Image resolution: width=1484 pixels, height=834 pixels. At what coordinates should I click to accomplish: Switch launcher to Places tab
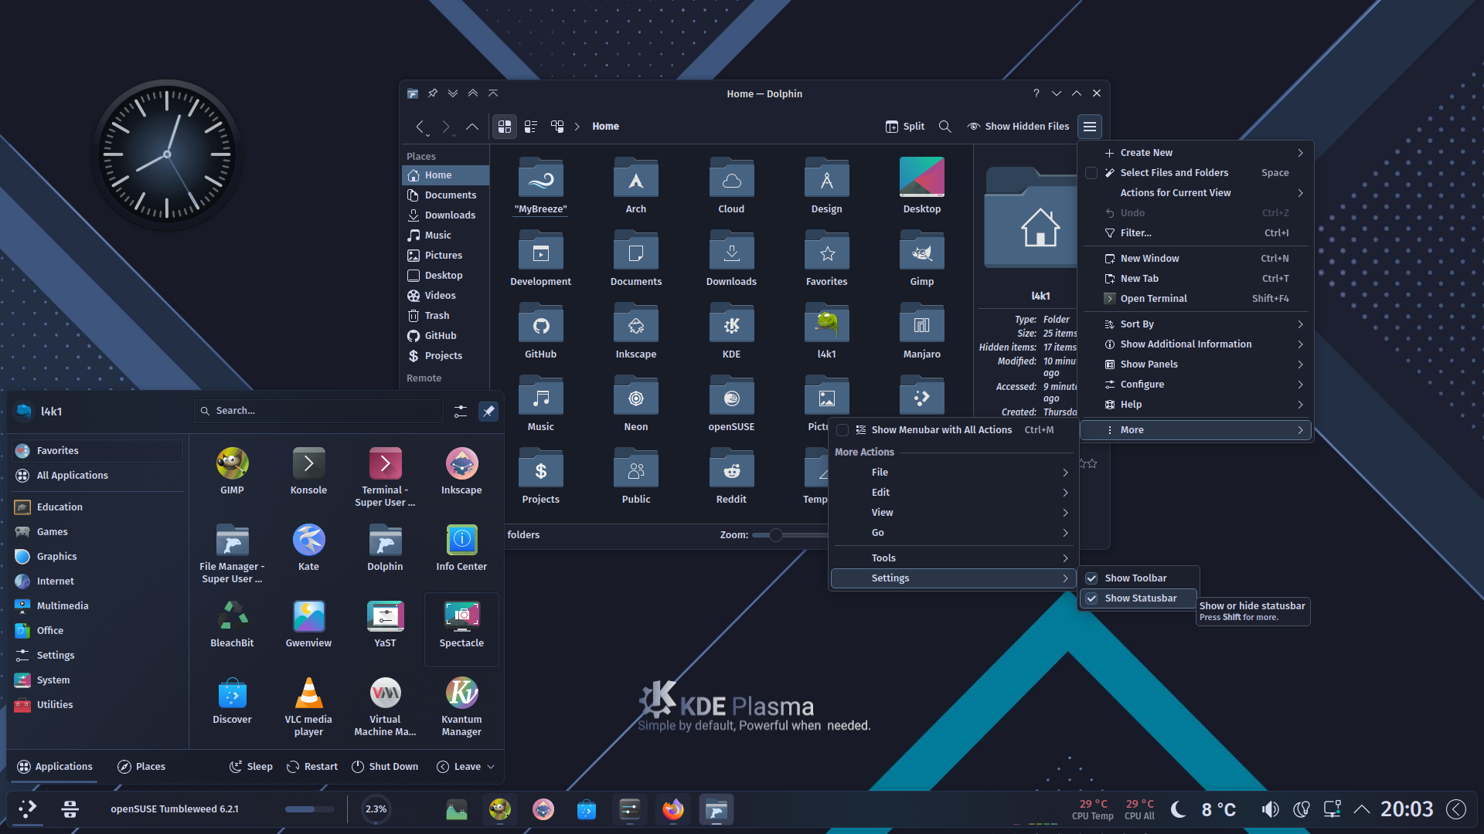click(x=141, y=767)
